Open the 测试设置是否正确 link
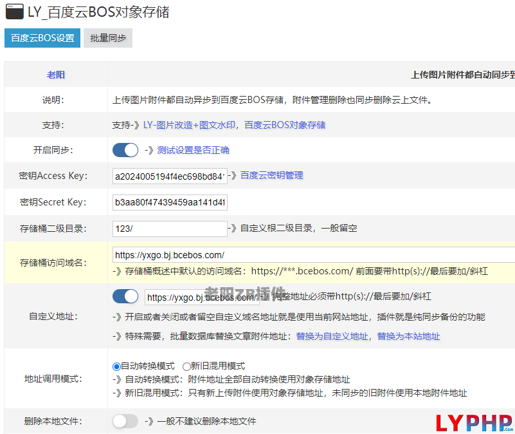 193,150
